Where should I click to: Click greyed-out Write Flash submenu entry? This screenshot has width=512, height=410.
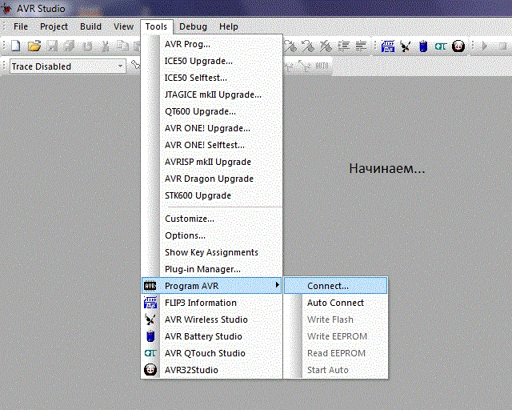click(x=336, y=320)
